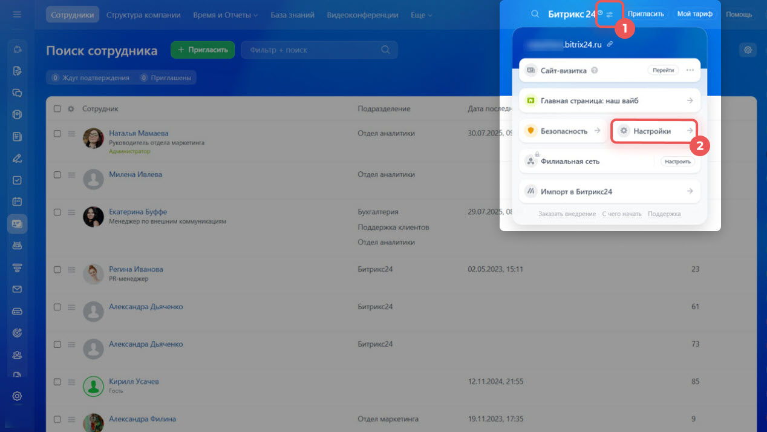The image size is (767, 432).
Task: Switch to the База знаний tab
Action: [292, 15]
